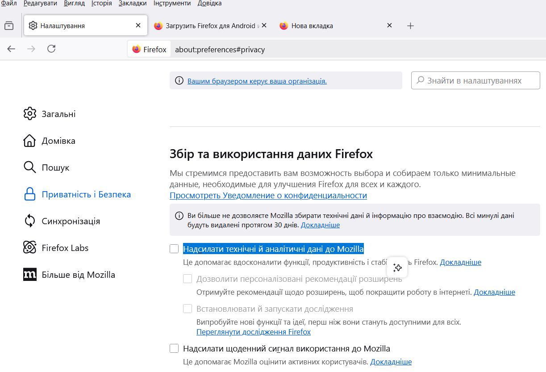The height and width of the screenshot is (372, 546).
Task: Click the forward navigation arrow
Action: point(31,49)
